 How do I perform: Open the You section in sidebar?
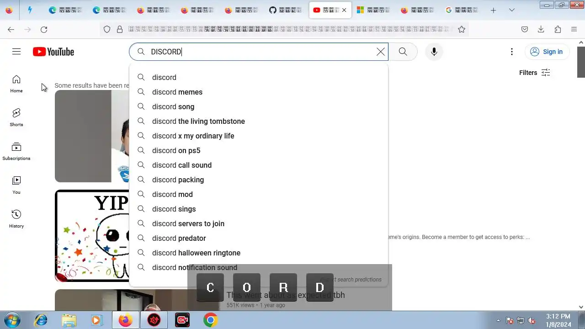click(x=16, y=186)
